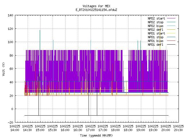Click the x-axis time label 15:30
This screenshot has width=184, height=138.
[x=52, y=130]
